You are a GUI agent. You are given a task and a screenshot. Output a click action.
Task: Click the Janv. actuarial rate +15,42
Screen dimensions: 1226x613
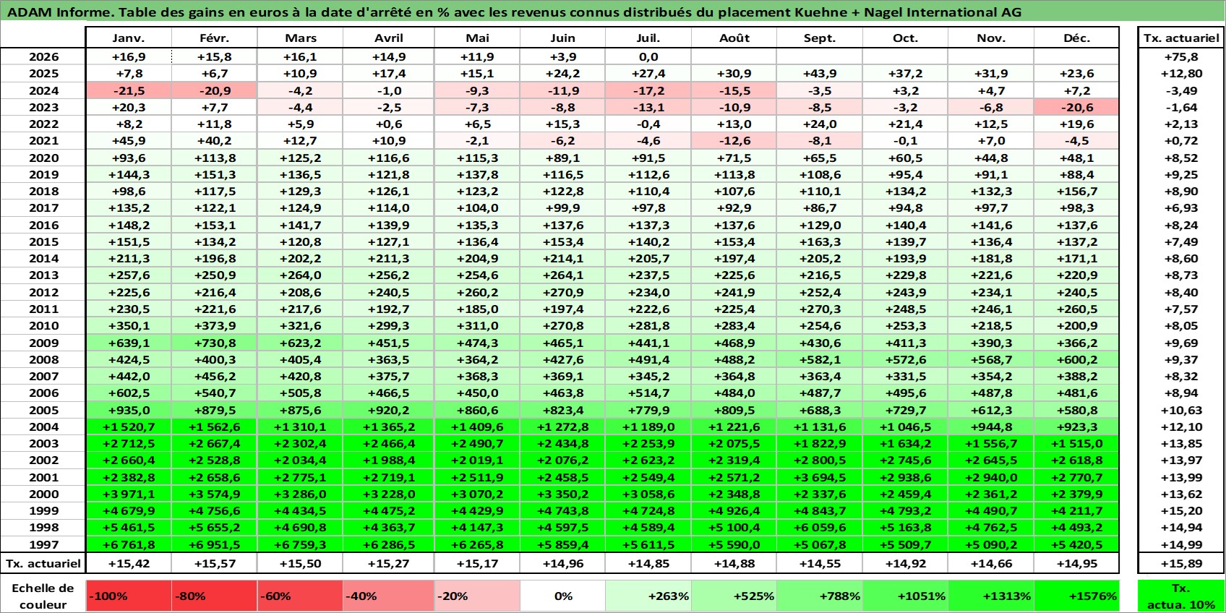129,563
